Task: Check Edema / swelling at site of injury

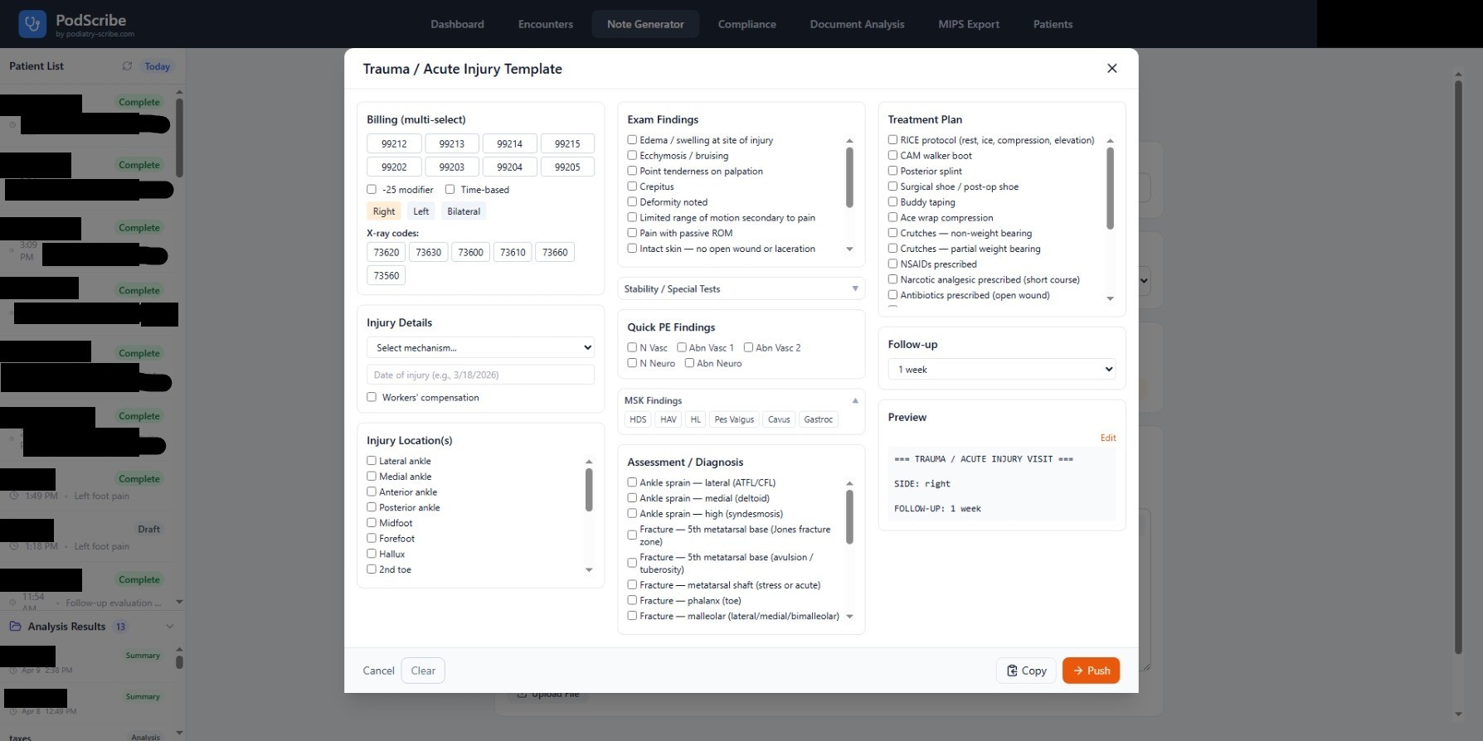Action: [x=632, y=140]
